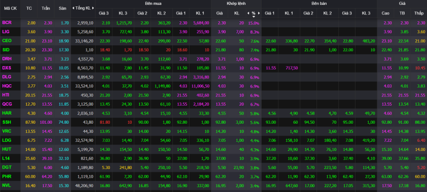The height and width of the screenshot is (192, 427).
Task: Click the Cao high price column header
Action: (385, 13)
